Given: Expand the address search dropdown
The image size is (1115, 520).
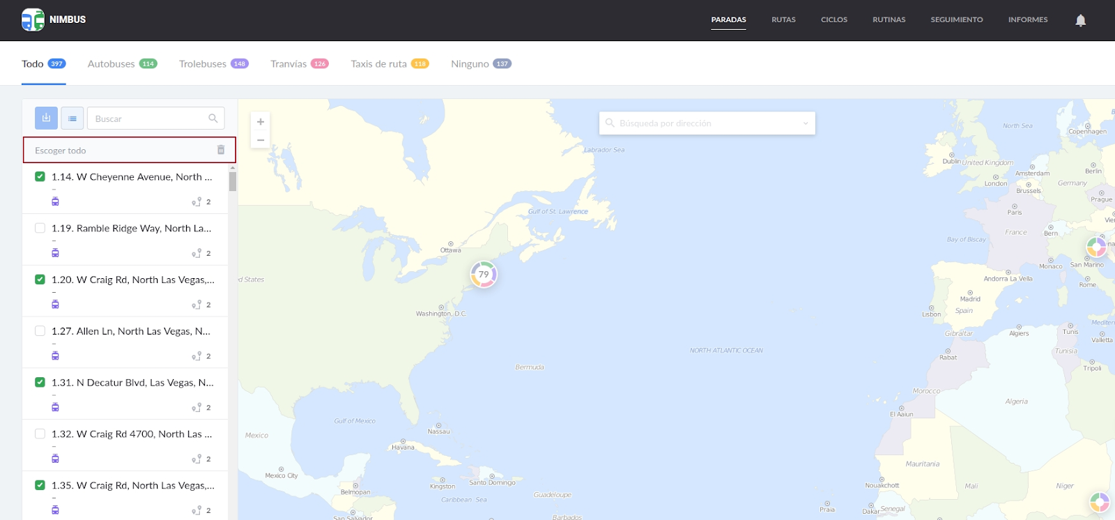Looking at the screenshot, I should click(806, 123).
